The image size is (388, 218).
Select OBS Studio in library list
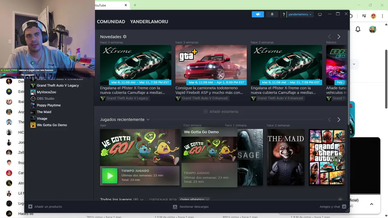[x=45, y=98]
